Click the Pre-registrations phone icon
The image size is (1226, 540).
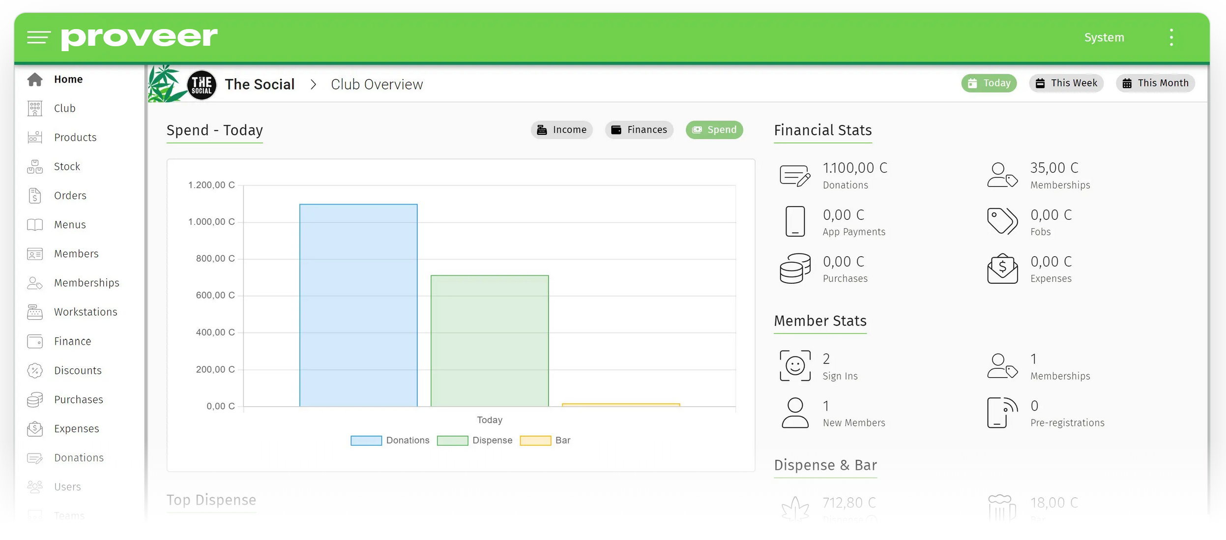(x=1002, y=413)
